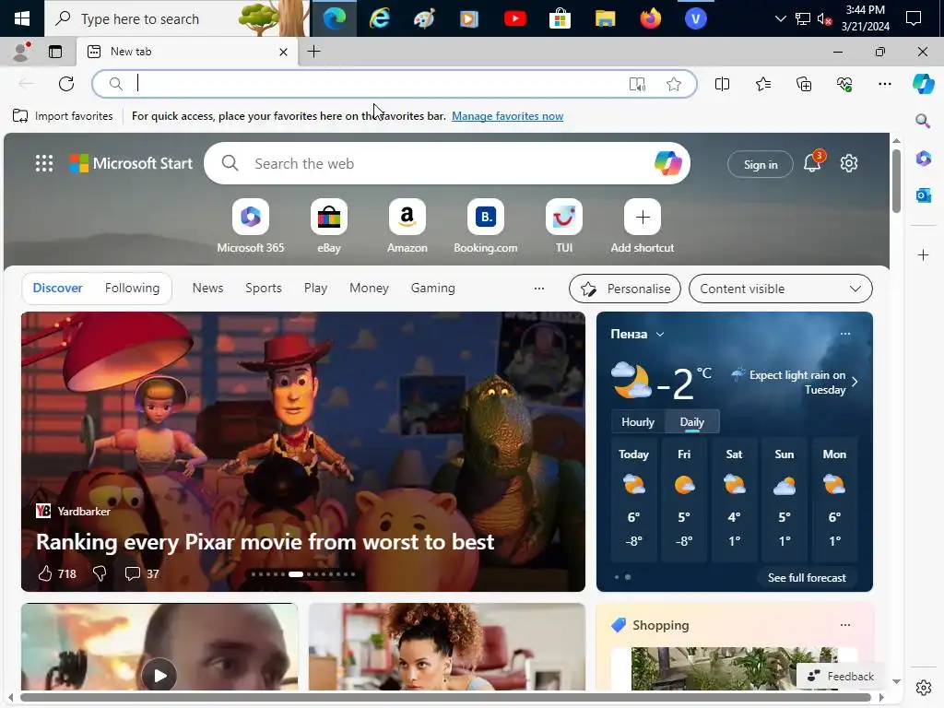Refresh the current page

pyautogui.click(x=66, y=84)
